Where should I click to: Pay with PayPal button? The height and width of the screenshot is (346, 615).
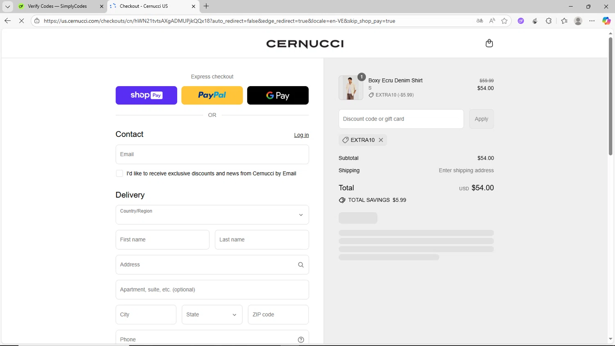pos(212,95)
